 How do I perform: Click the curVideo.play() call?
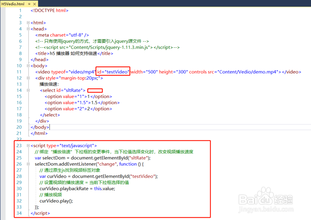56,201
